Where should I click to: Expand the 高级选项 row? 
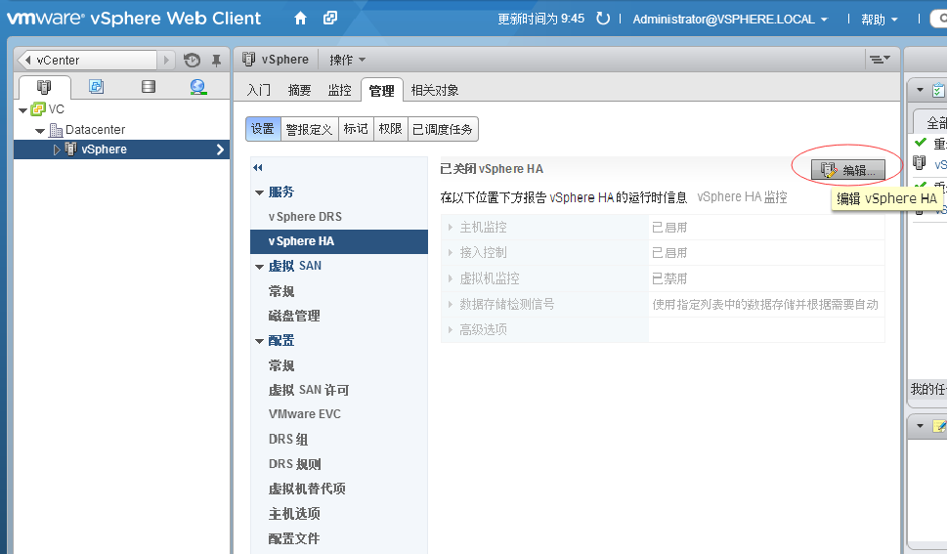pos(451,330)
